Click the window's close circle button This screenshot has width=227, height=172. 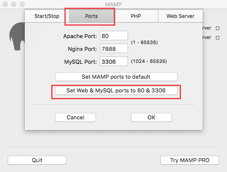pos(5,4)
